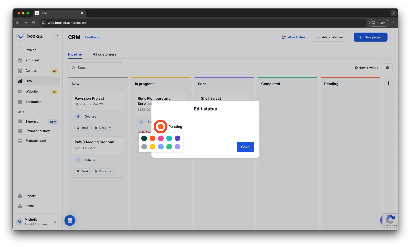Image resolution: width=411 pixels, height=247 pixels.
Task: Pick the cyan color swatch
Action: pyautogui.click(x=169, y=138)
